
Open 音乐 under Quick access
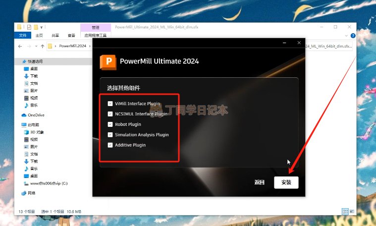click(x=34, y=105)
